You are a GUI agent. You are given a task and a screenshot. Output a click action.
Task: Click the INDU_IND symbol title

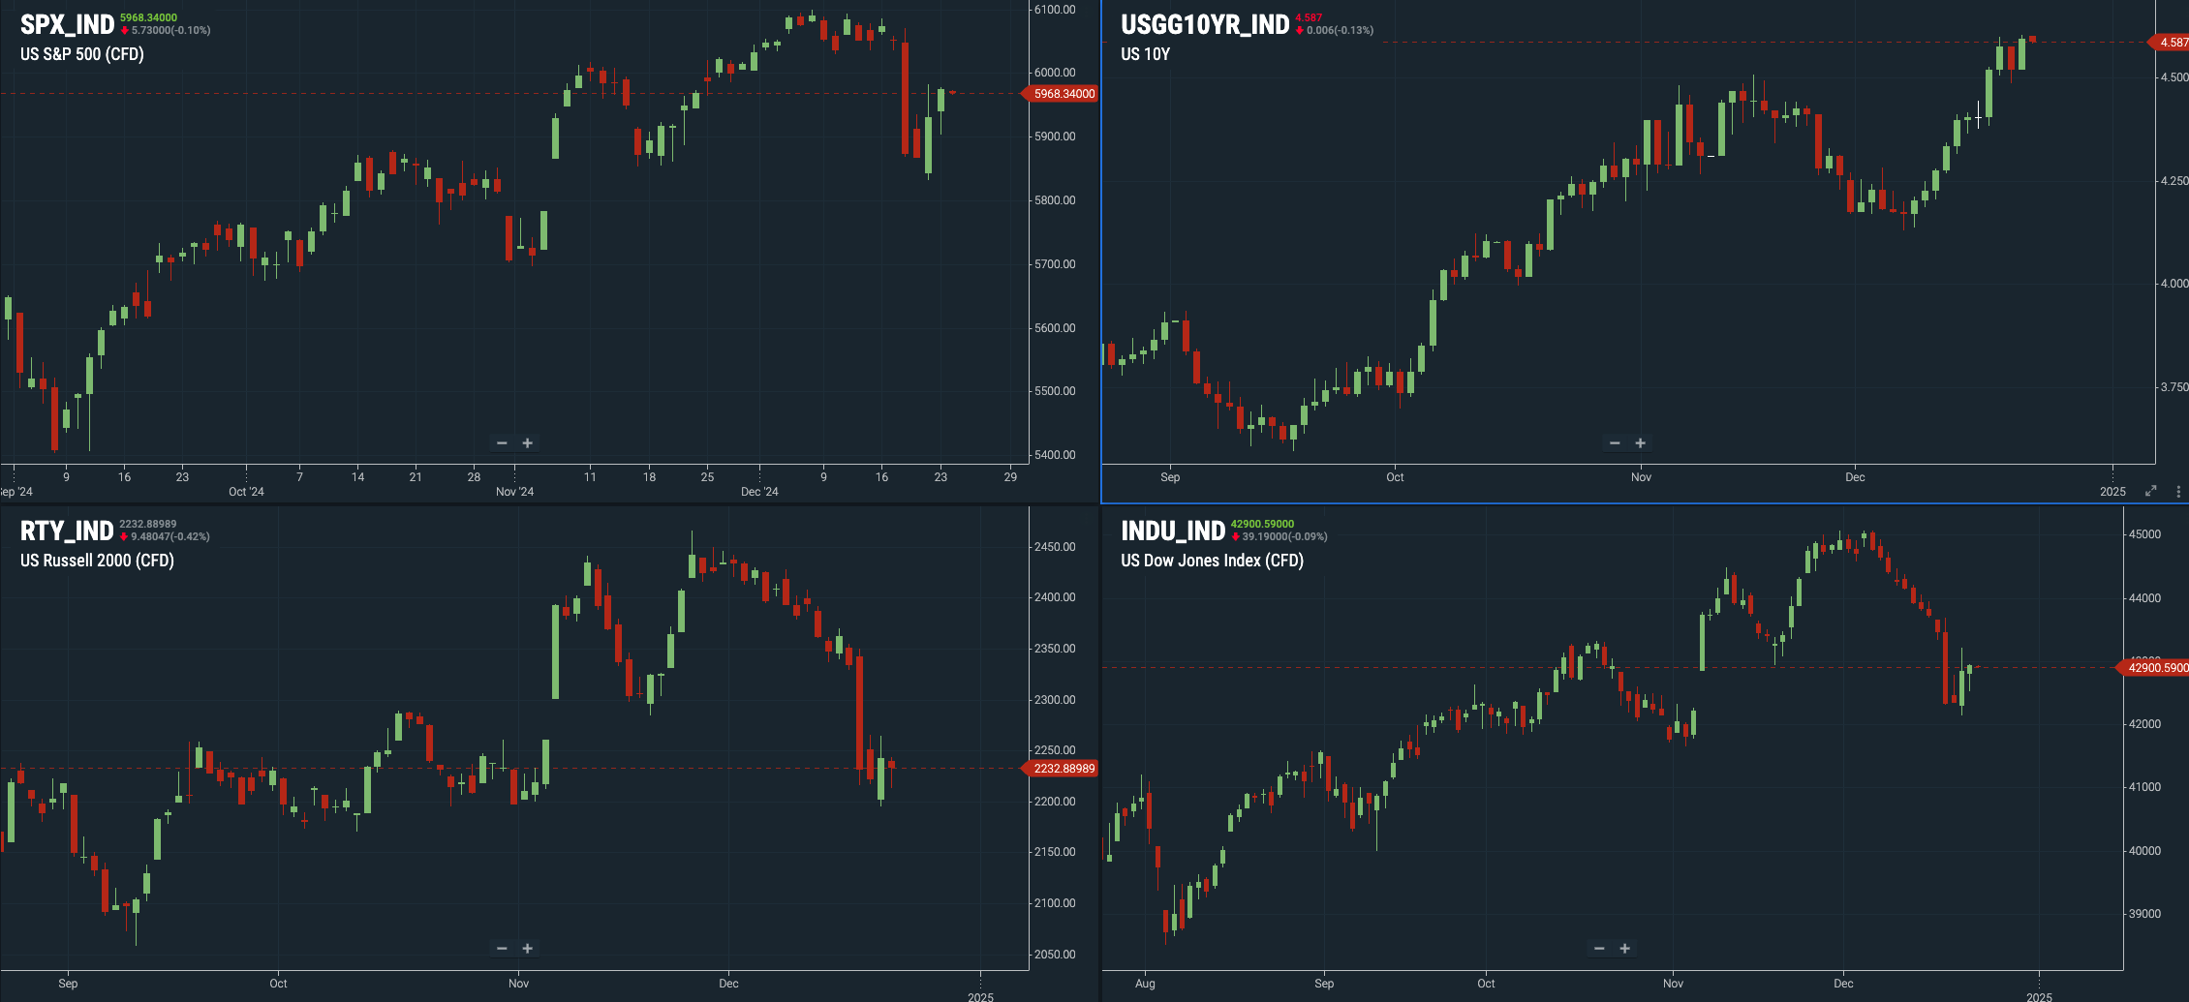(1173, 531)
